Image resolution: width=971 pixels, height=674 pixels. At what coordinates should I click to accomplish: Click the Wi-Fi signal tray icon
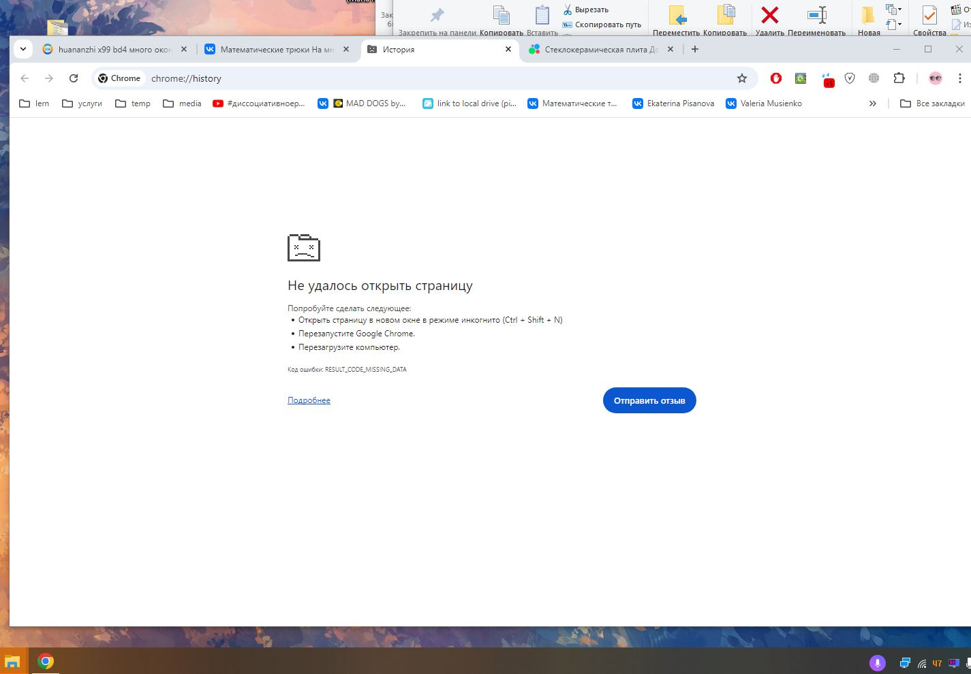[x=921, y=663]
